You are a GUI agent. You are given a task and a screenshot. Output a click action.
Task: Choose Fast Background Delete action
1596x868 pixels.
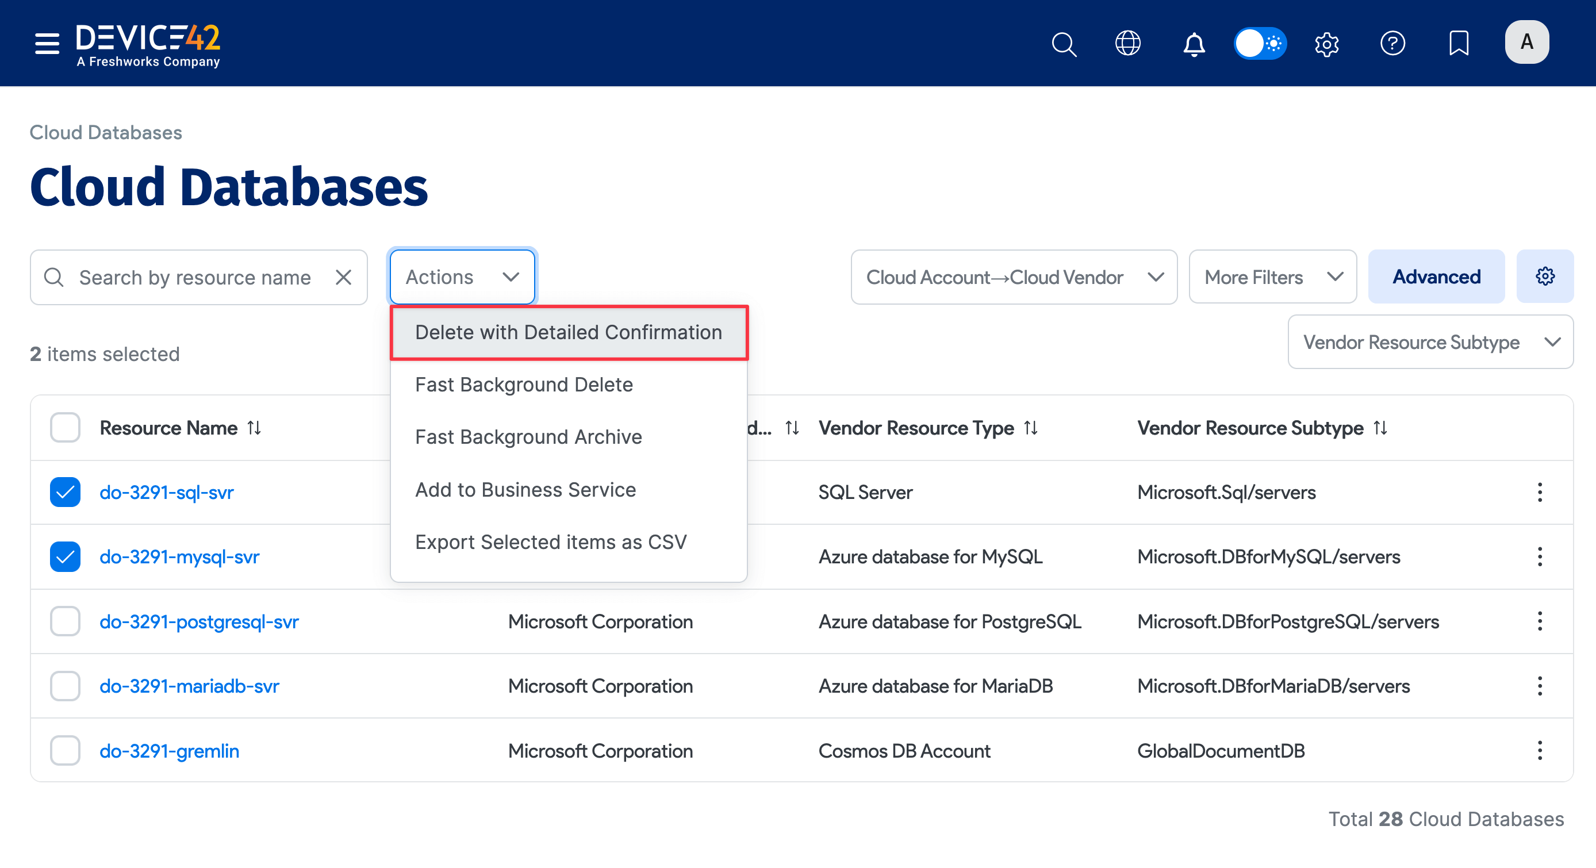point(524,384)
